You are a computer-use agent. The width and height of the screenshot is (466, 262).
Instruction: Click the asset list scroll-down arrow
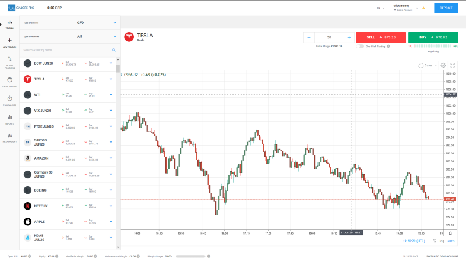118,247
